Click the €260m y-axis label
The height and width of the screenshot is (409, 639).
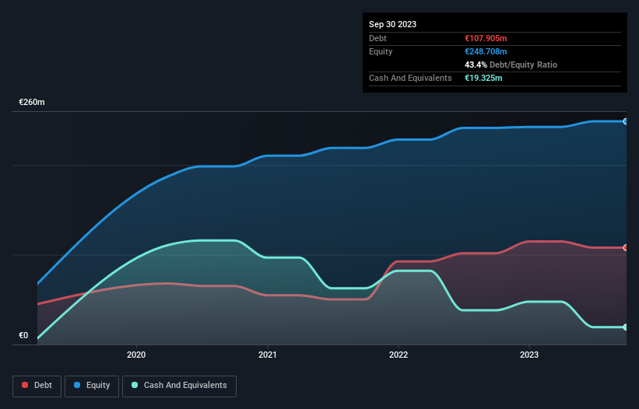coord(32,102)
